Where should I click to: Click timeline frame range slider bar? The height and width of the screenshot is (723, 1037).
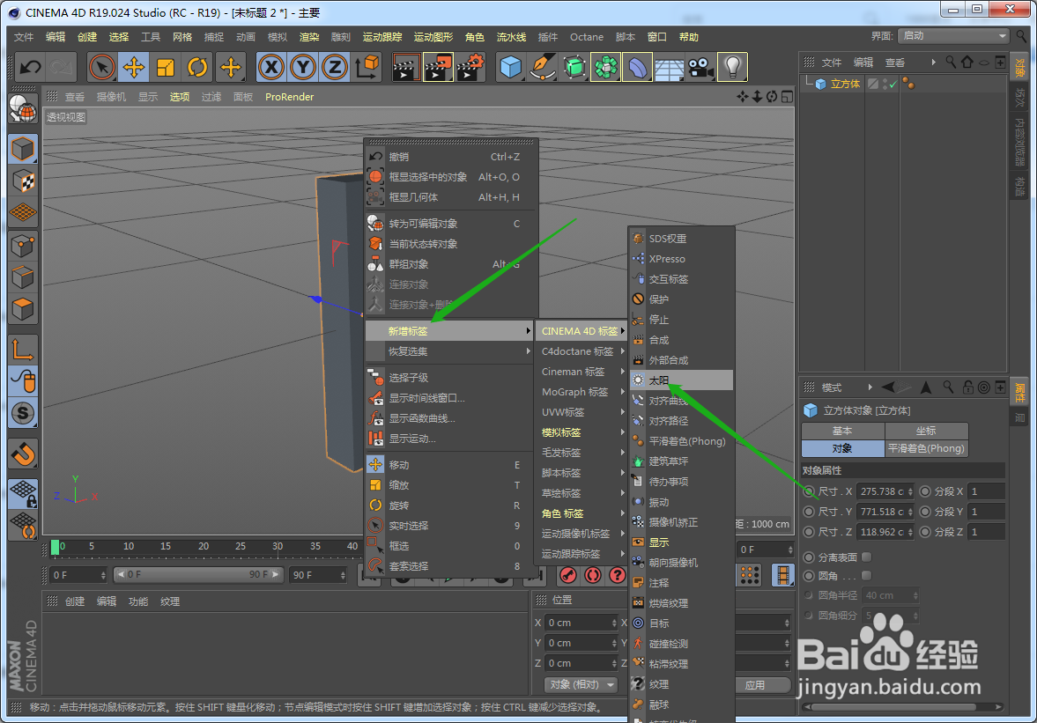pos(198,574)
